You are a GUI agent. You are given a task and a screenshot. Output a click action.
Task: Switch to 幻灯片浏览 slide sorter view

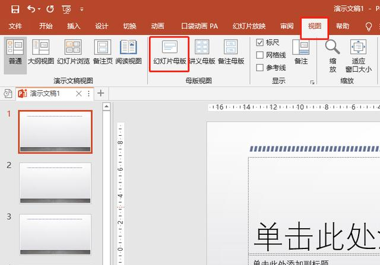click(x=73, y=52)
